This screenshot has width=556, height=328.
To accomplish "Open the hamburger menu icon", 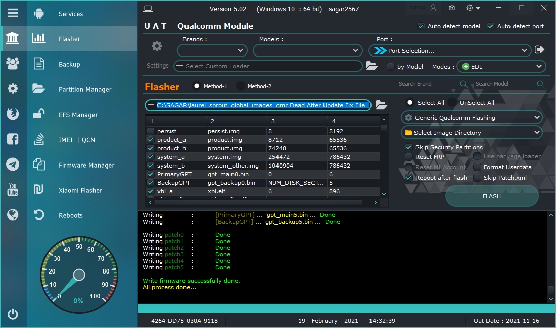I will [13, 13].
